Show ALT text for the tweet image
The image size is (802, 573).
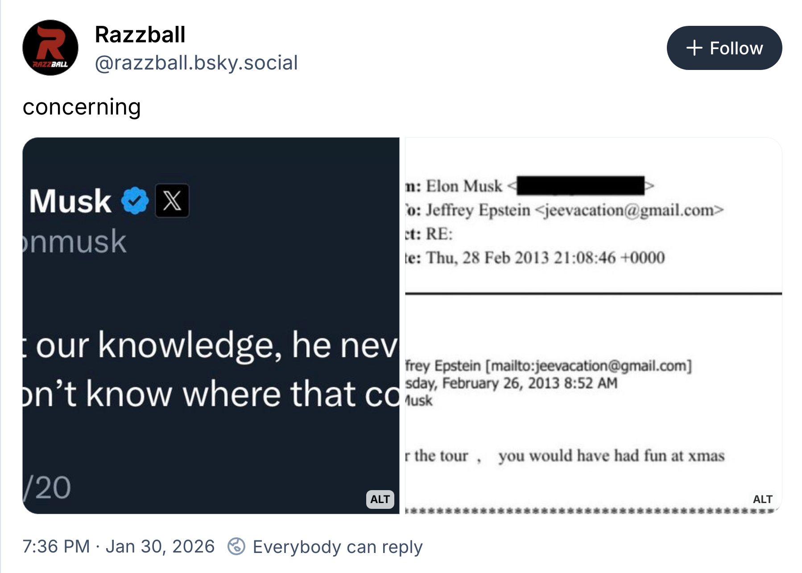[380, 499]
